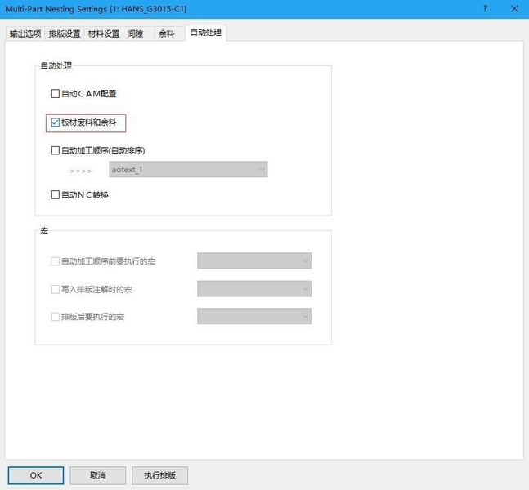The height and width of the screenshot is (490, 529).
Task: Open the 排版设置 tab
Action: point(65,33)
